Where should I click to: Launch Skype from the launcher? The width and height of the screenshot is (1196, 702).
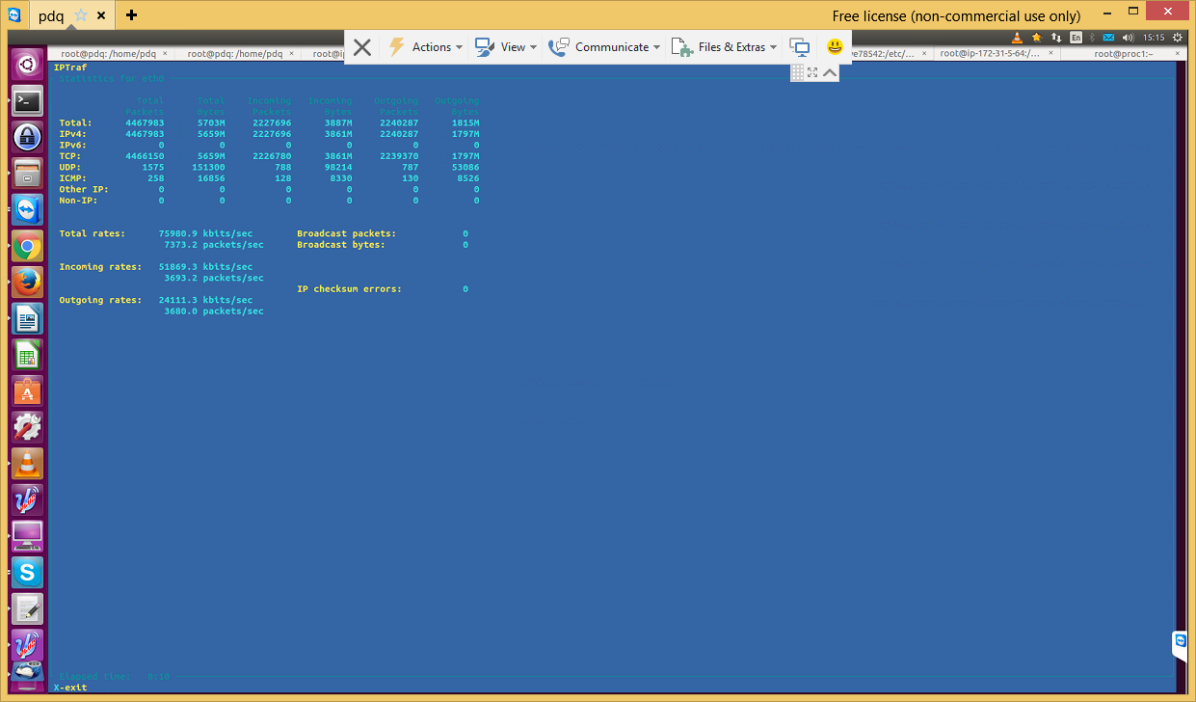point(27,572)
